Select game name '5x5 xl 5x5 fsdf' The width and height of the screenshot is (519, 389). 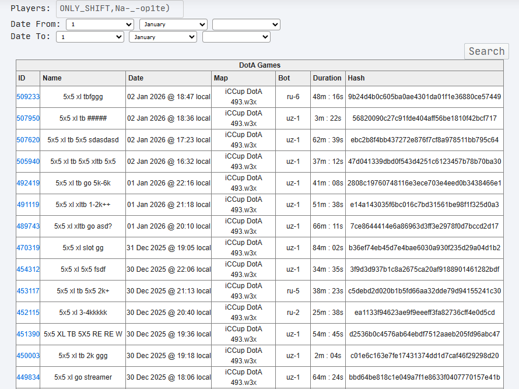(x=83, y=269)
